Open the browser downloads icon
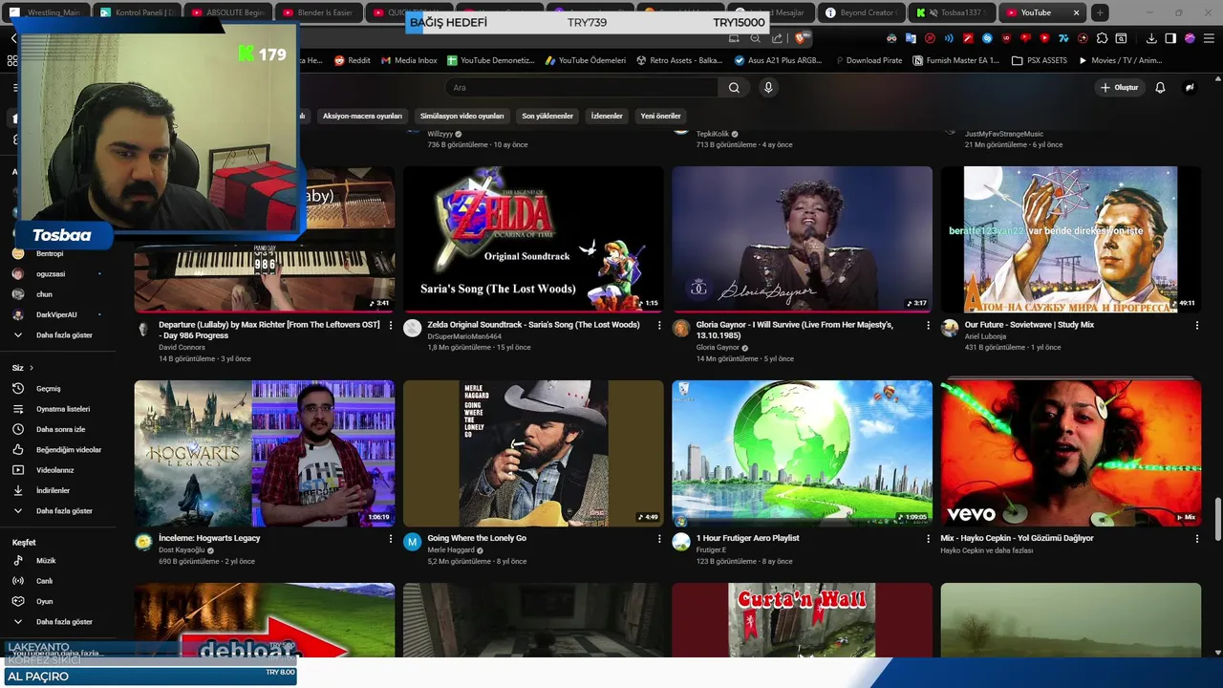The height and width of the screenshot is (688, 1223). pos(1152,38)
